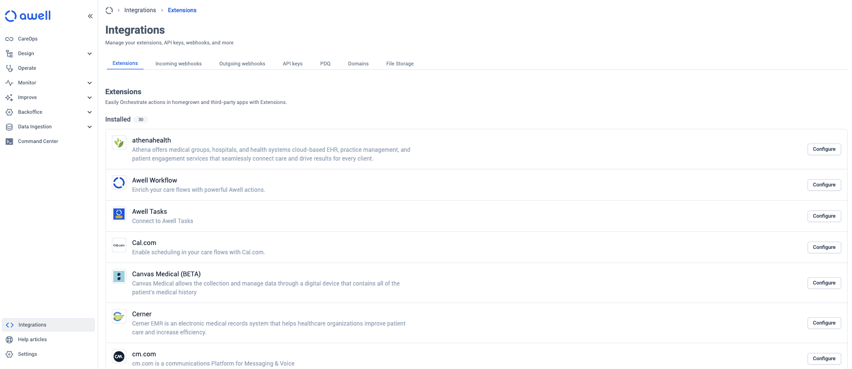852x369 pixels.
Task: Click the cm.com logo
Action: (x=119, y=356)
